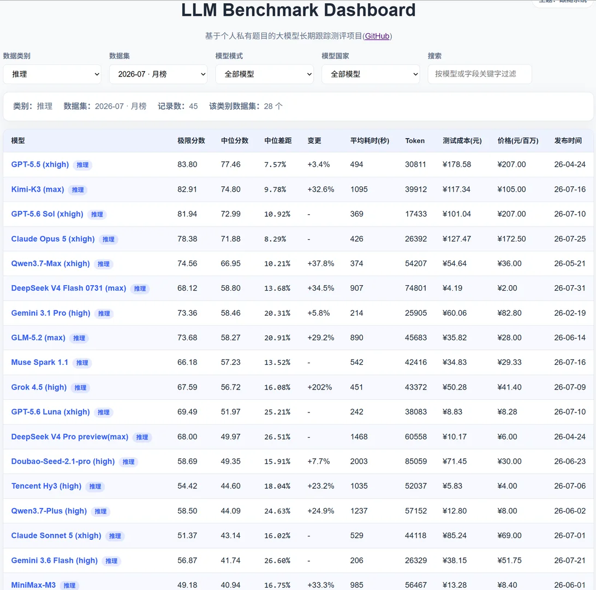The image size is (596, 590).
Task: Open Gemini 3.1 Pro (high) model link
Action: click(51, 313)
